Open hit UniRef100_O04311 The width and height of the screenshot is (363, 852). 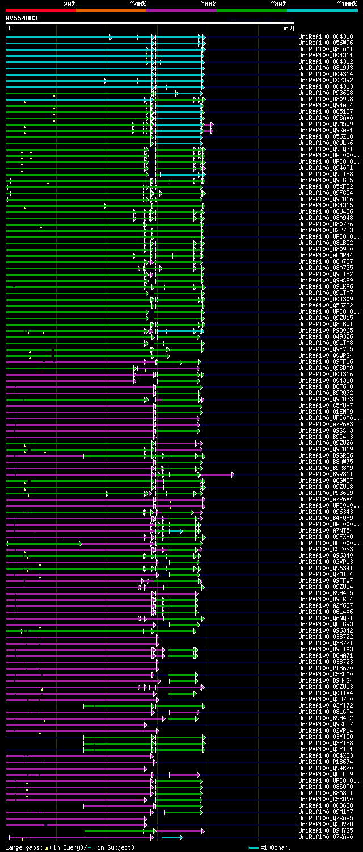[x=326, y=55]
